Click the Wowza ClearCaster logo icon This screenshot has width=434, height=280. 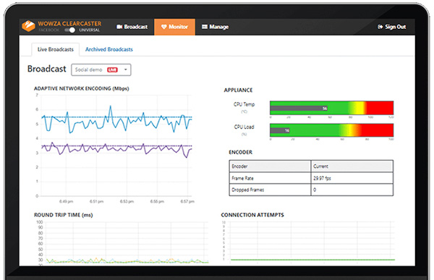pos(28,26)
